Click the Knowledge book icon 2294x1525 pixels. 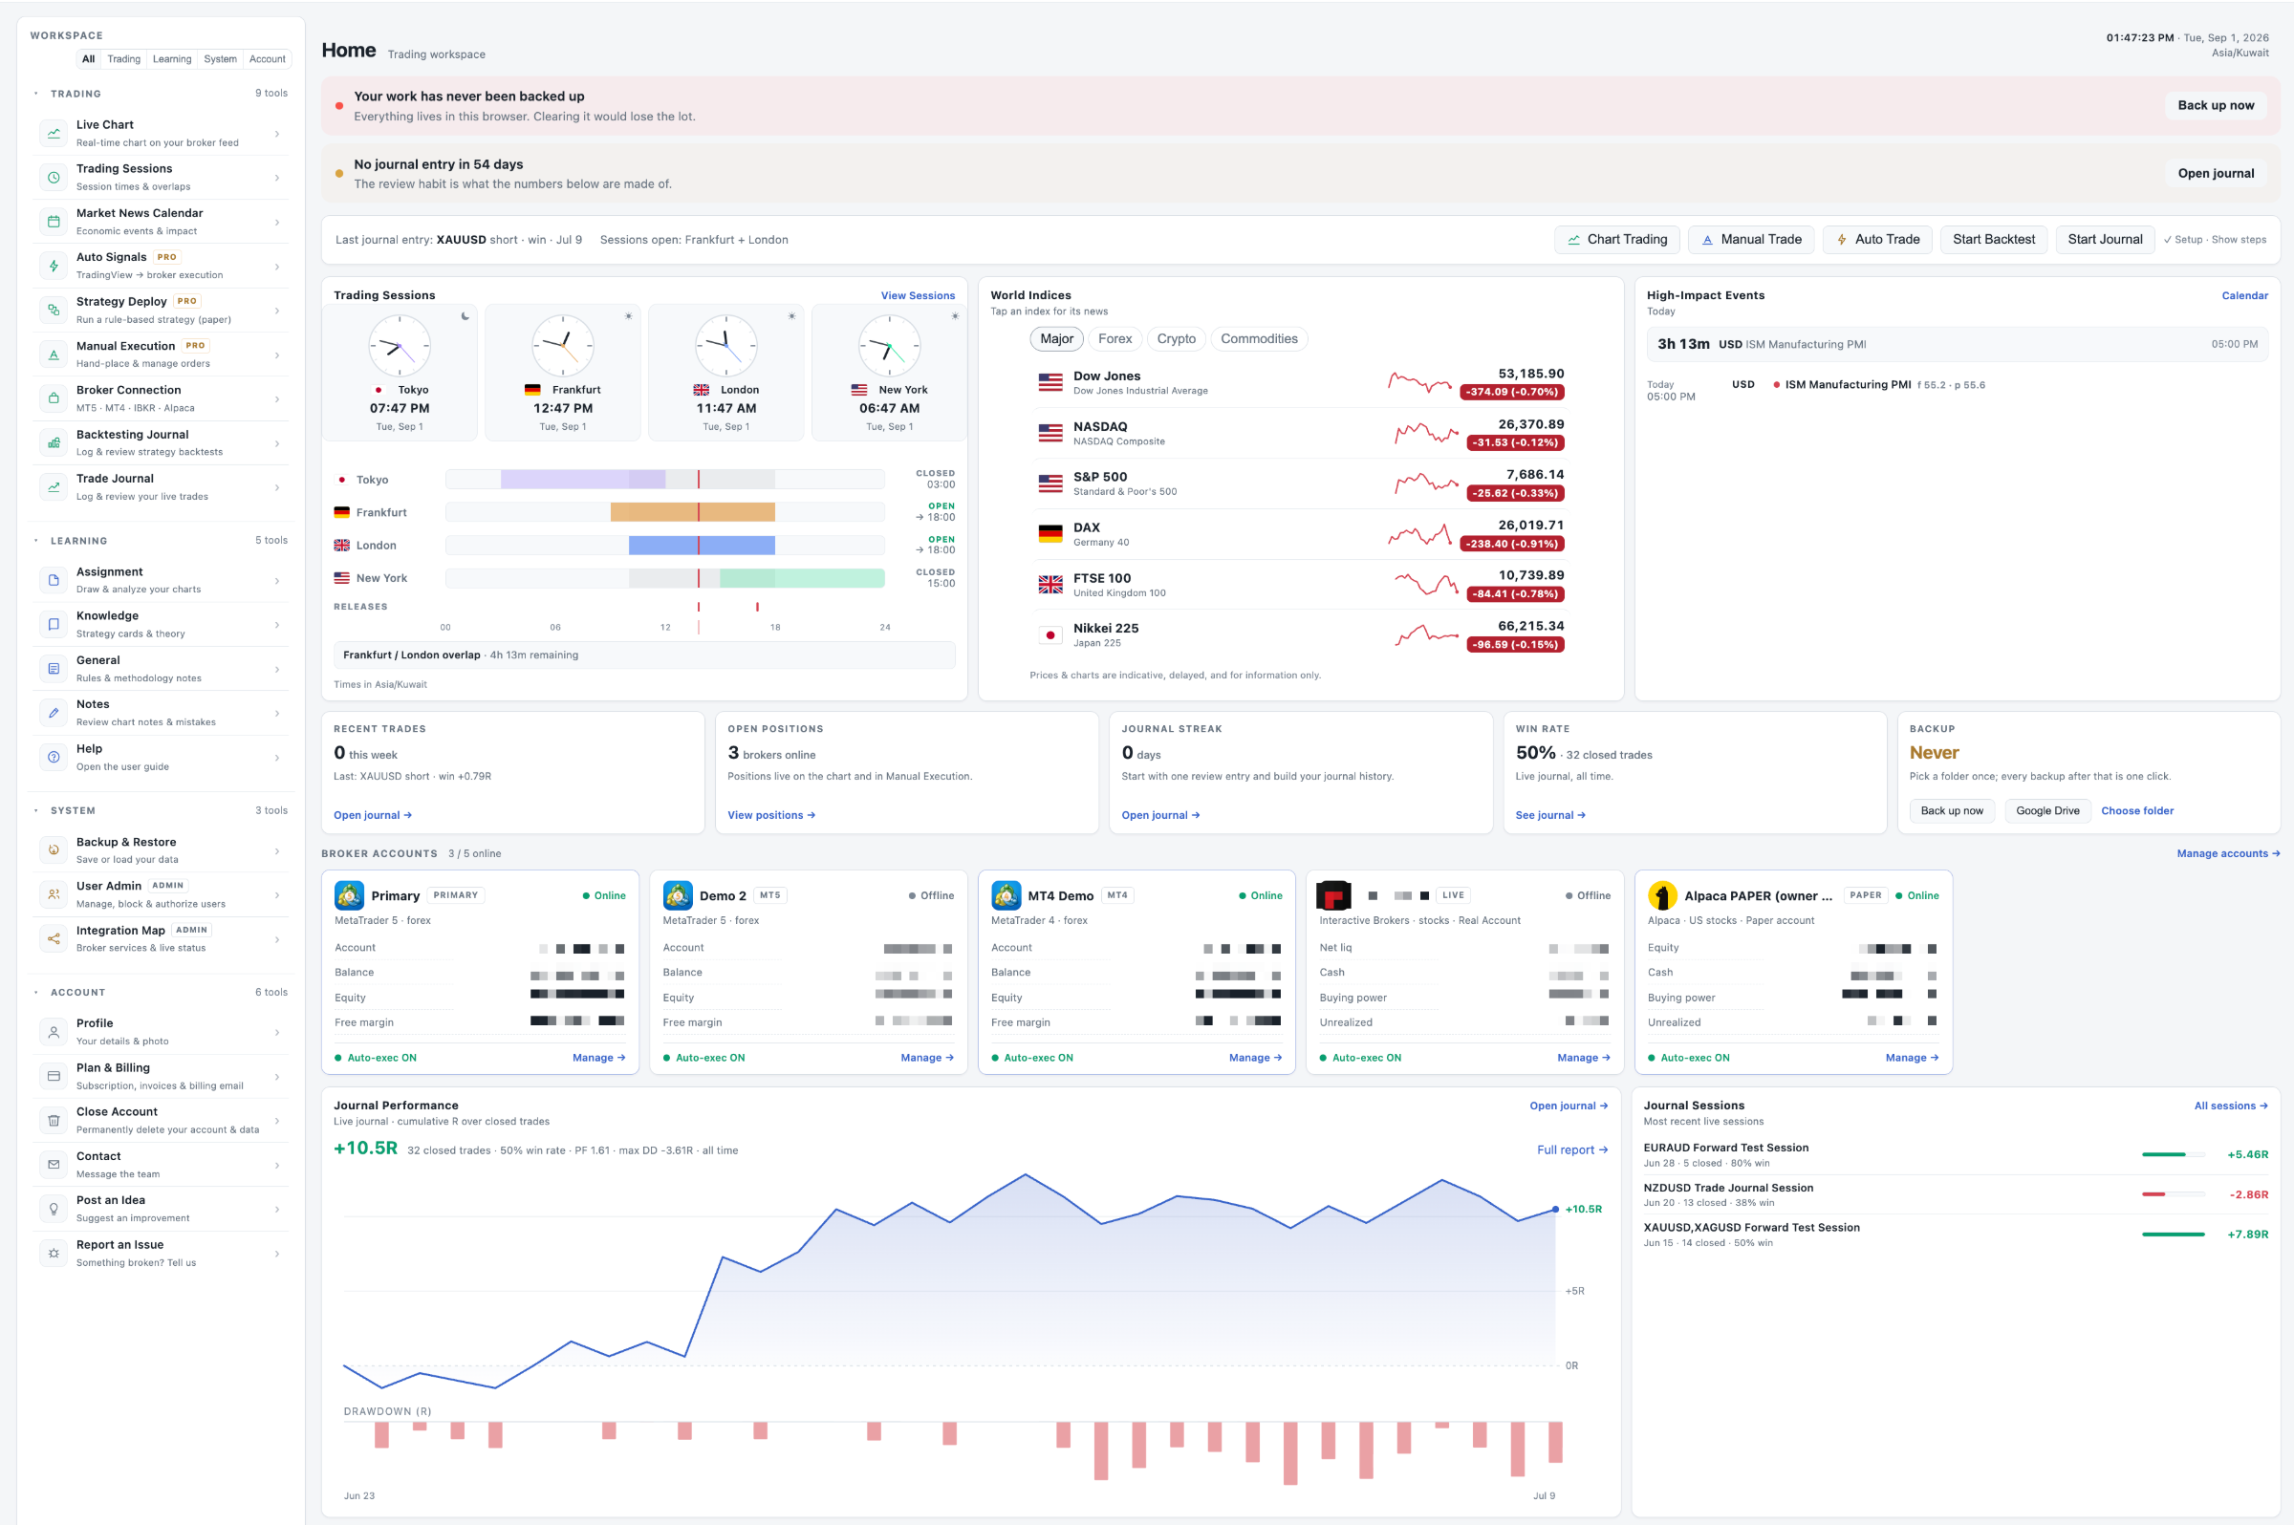tap(54, 624)
